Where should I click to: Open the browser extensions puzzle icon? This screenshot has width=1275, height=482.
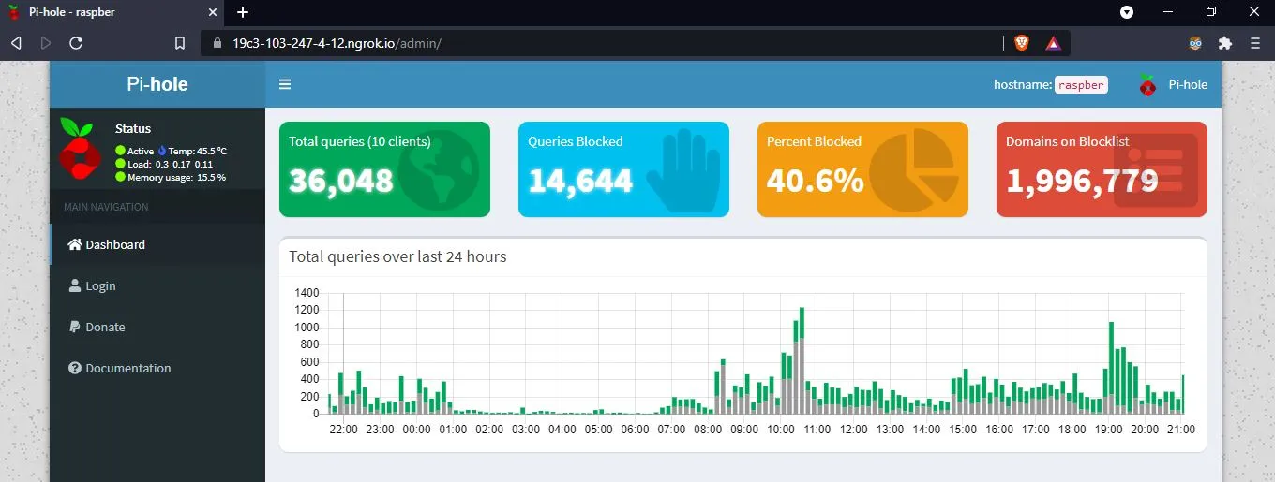click(x=1224, y=43)
